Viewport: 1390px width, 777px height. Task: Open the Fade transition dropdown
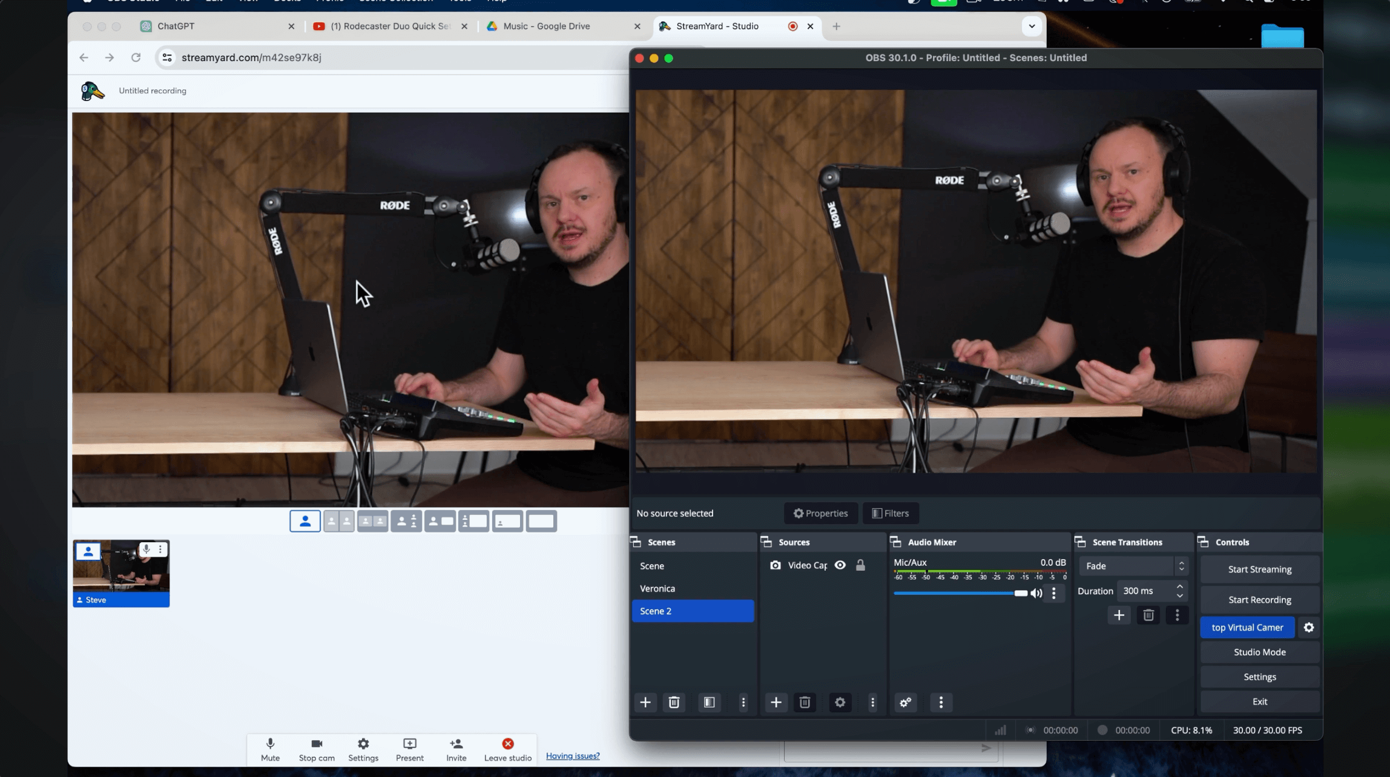(x=1133, y=566)
